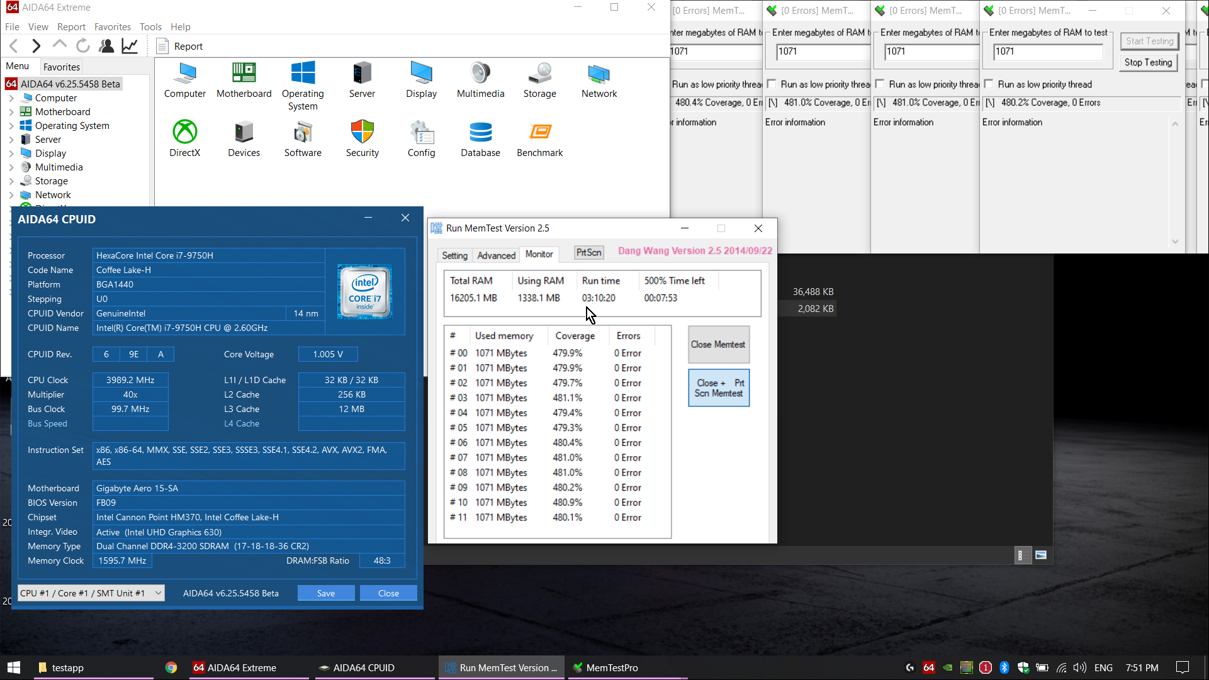Open the Network category icon

click(599, 81)
